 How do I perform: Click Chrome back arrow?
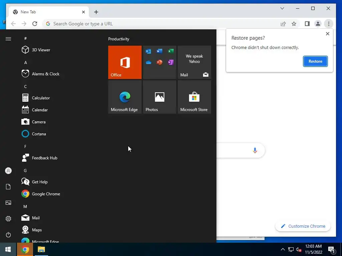click(x=13, y=24)
